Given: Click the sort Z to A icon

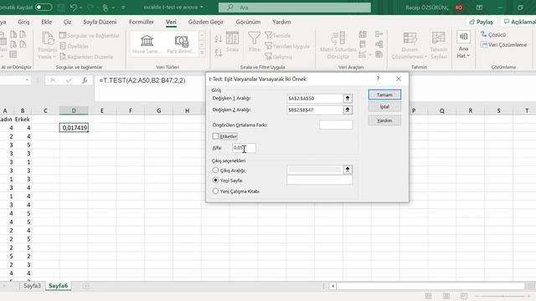Looking at the screenshot, I should click(218, 52).
